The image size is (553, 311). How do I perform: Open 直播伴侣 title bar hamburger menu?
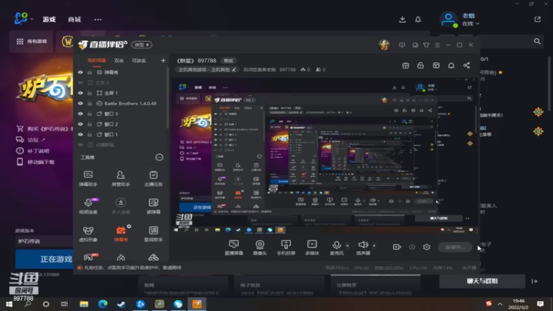tap(438, 45)
